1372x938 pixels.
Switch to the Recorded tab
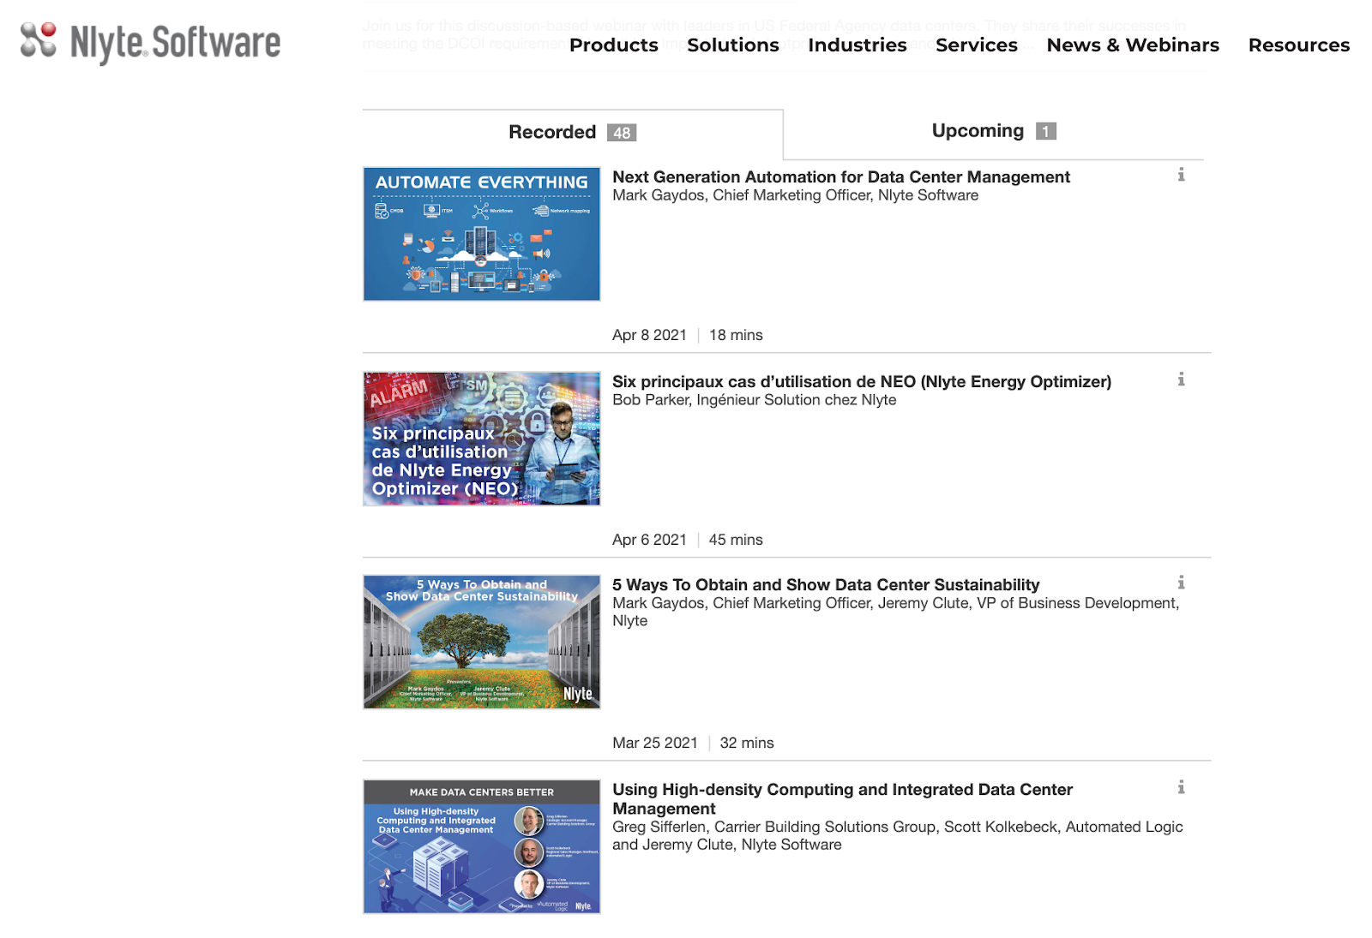(573, 133)
